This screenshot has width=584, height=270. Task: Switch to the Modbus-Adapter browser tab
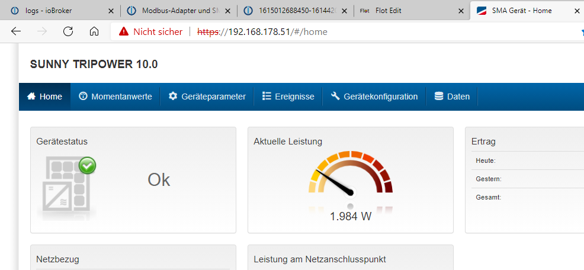[x=179, y=11]
